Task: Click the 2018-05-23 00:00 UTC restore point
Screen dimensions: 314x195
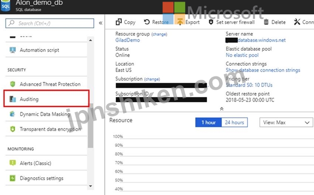Action: tap(250, 100)
